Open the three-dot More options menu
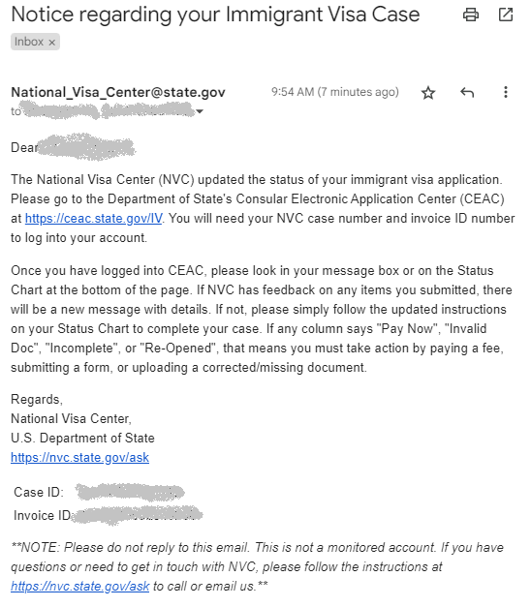531x607 pixels. click(x=506, y=92)
